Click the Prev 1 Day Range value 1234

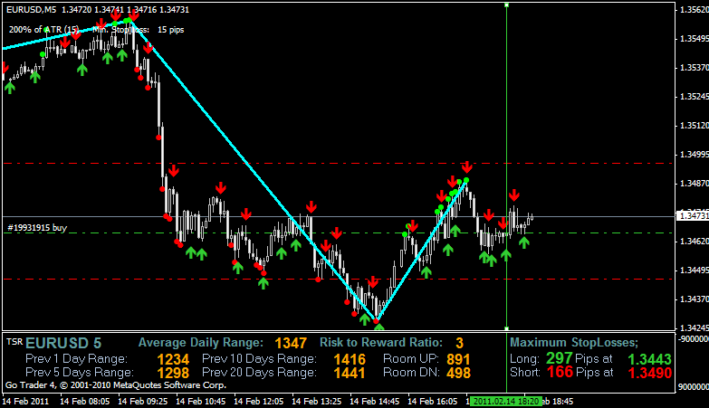173,359
